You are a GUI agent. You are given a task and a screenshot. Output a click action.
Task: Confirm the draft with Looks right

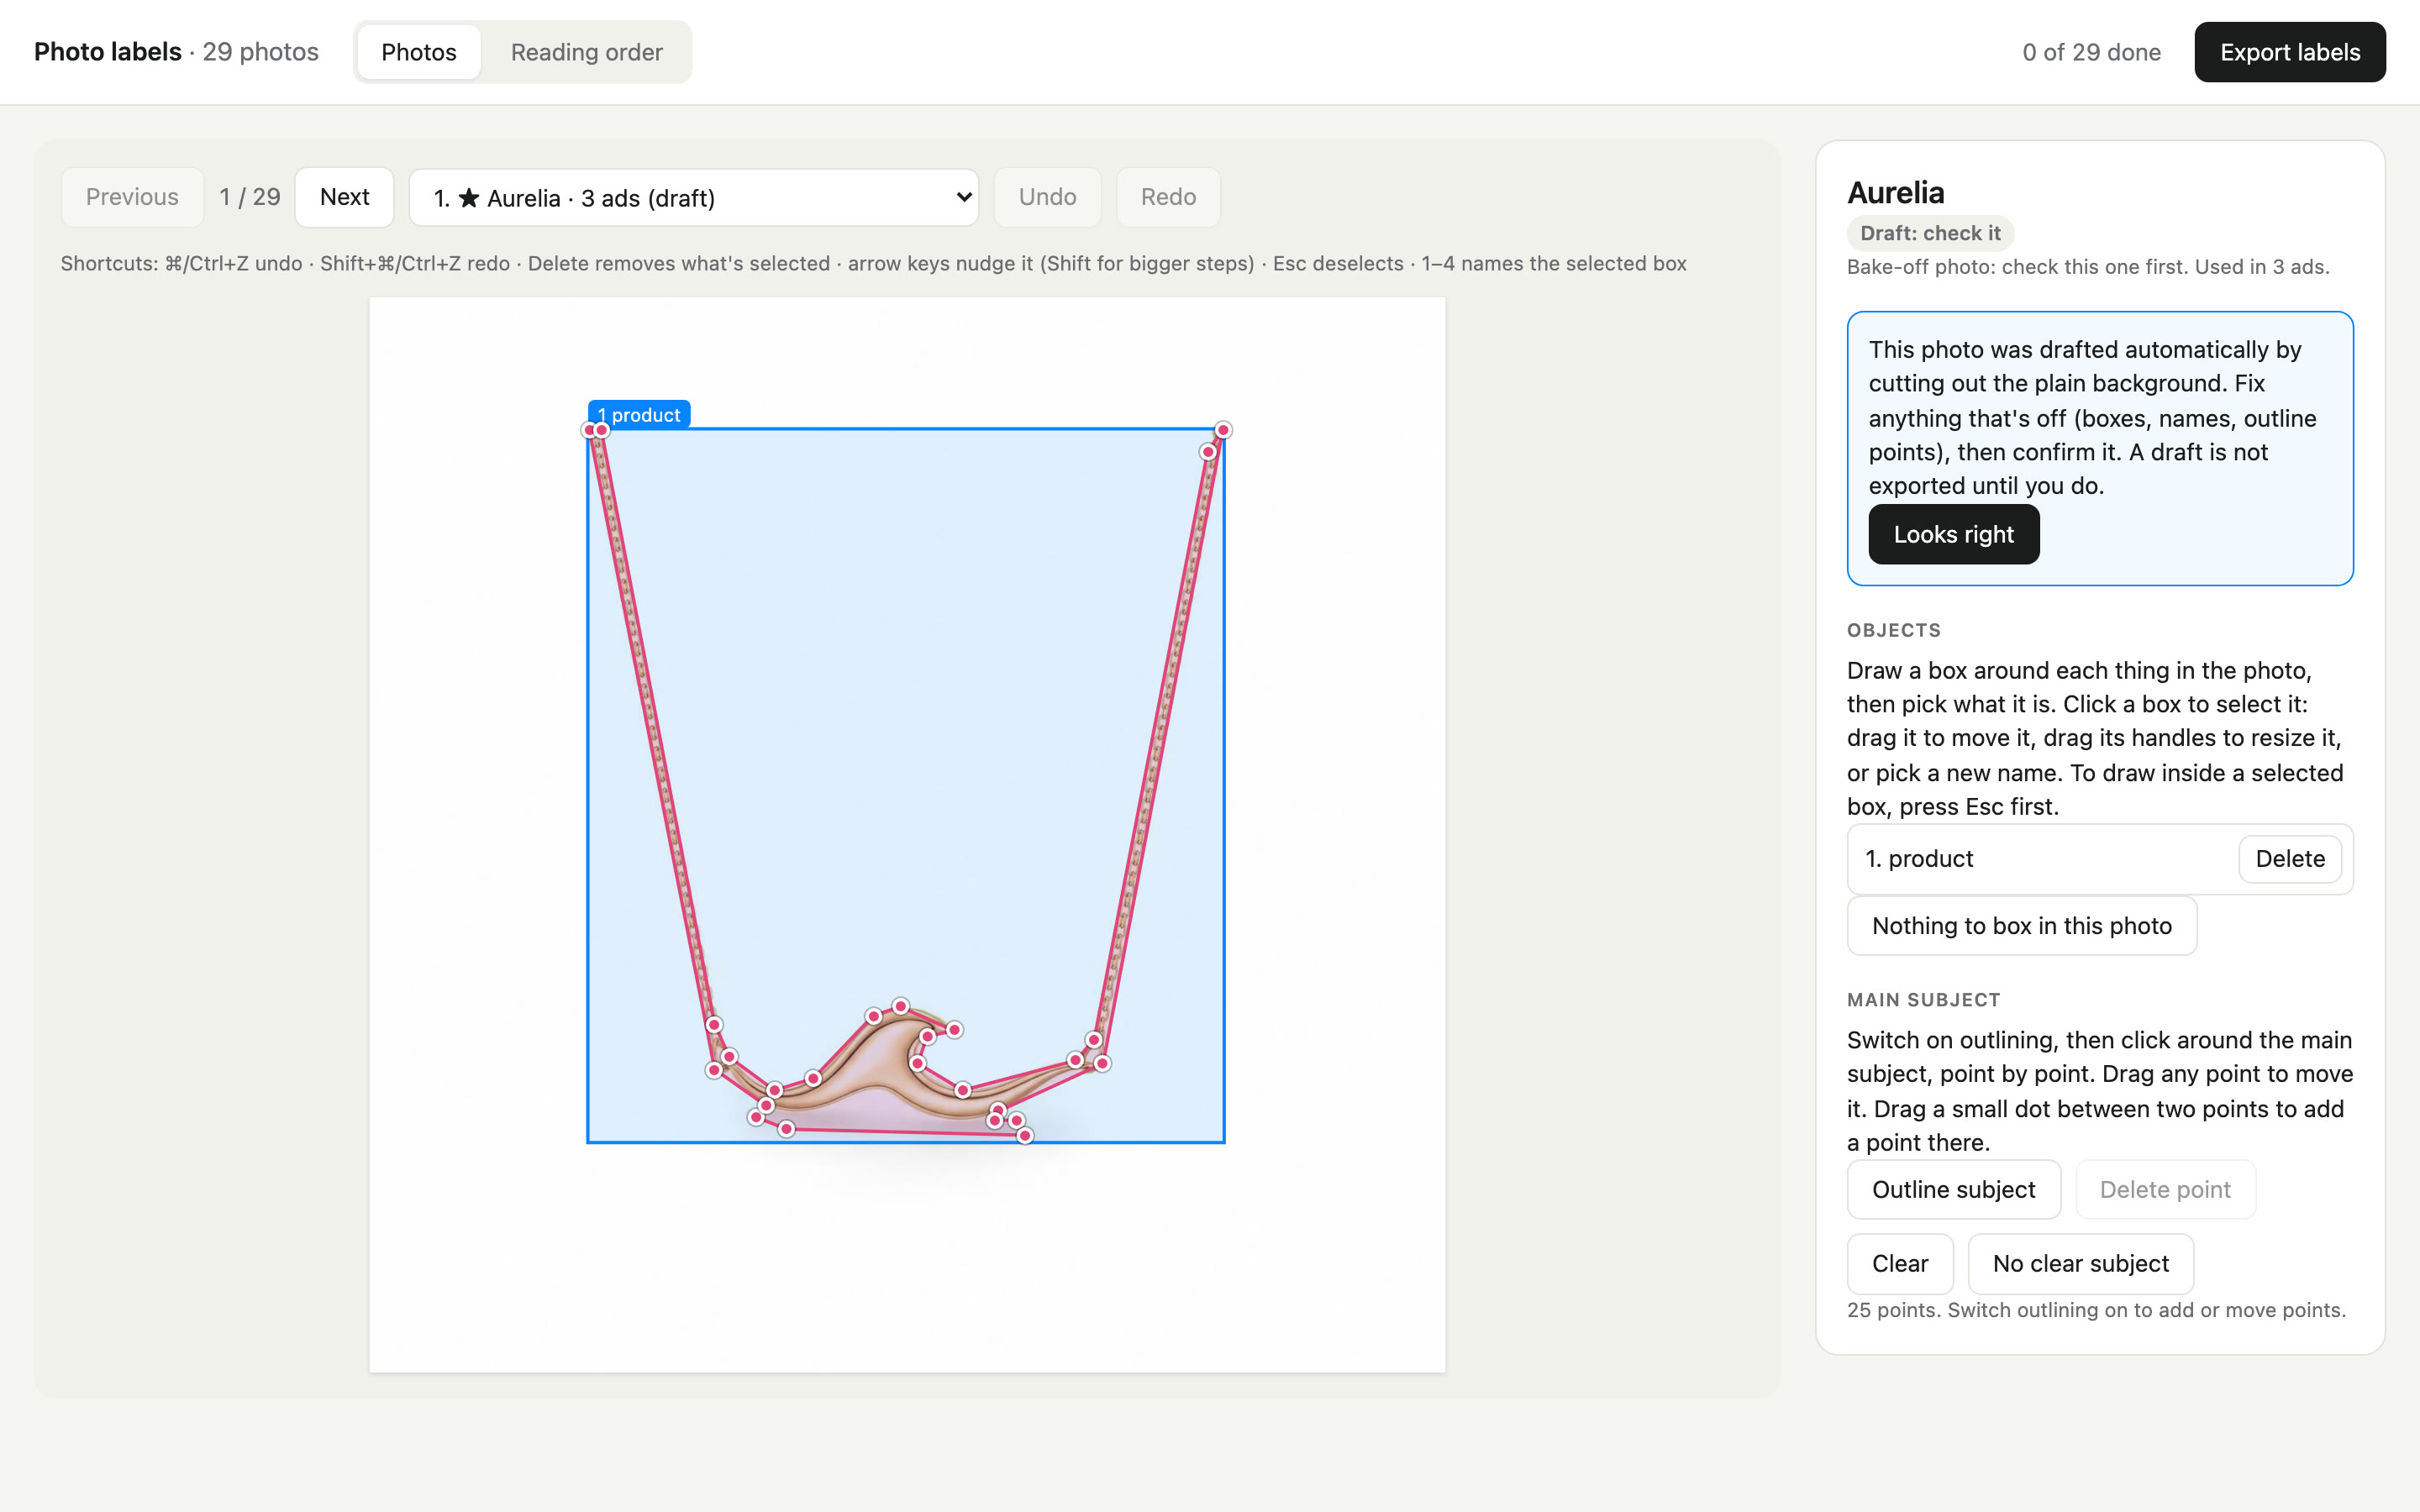tap(1953, 534)
